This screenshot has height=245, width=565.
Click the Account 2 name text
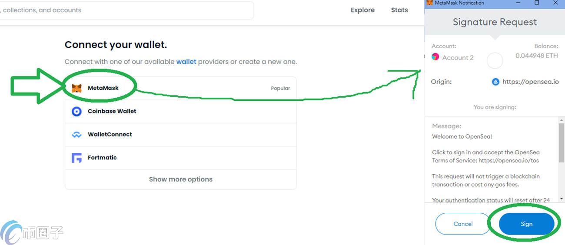click(x=458, y=57)
